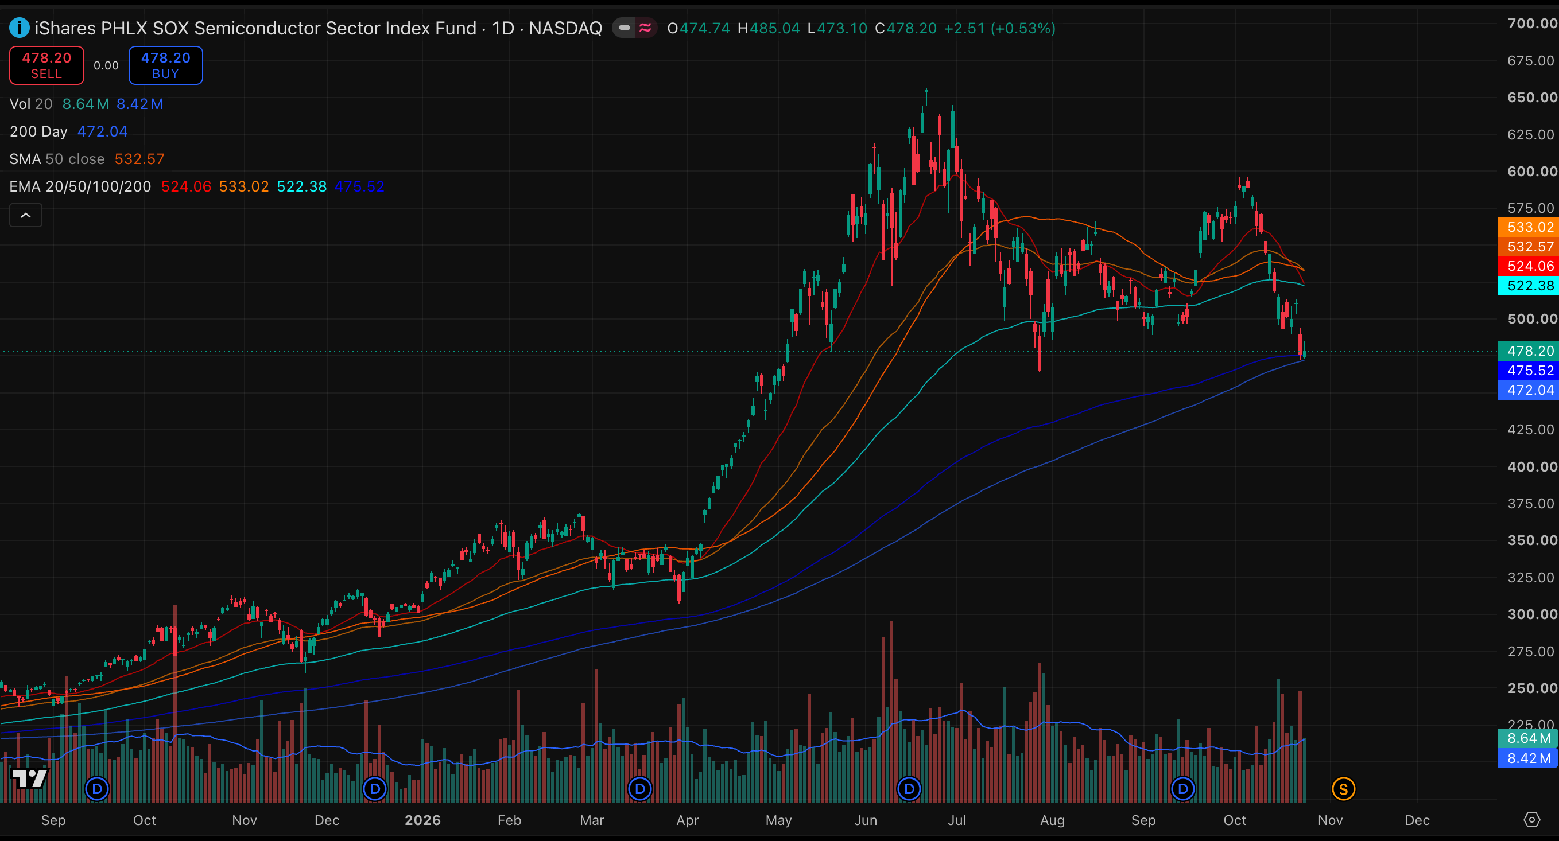1559x841 pixels.
Task: Click the 533.02 orange EMA price label
Action: [1528, 228]
